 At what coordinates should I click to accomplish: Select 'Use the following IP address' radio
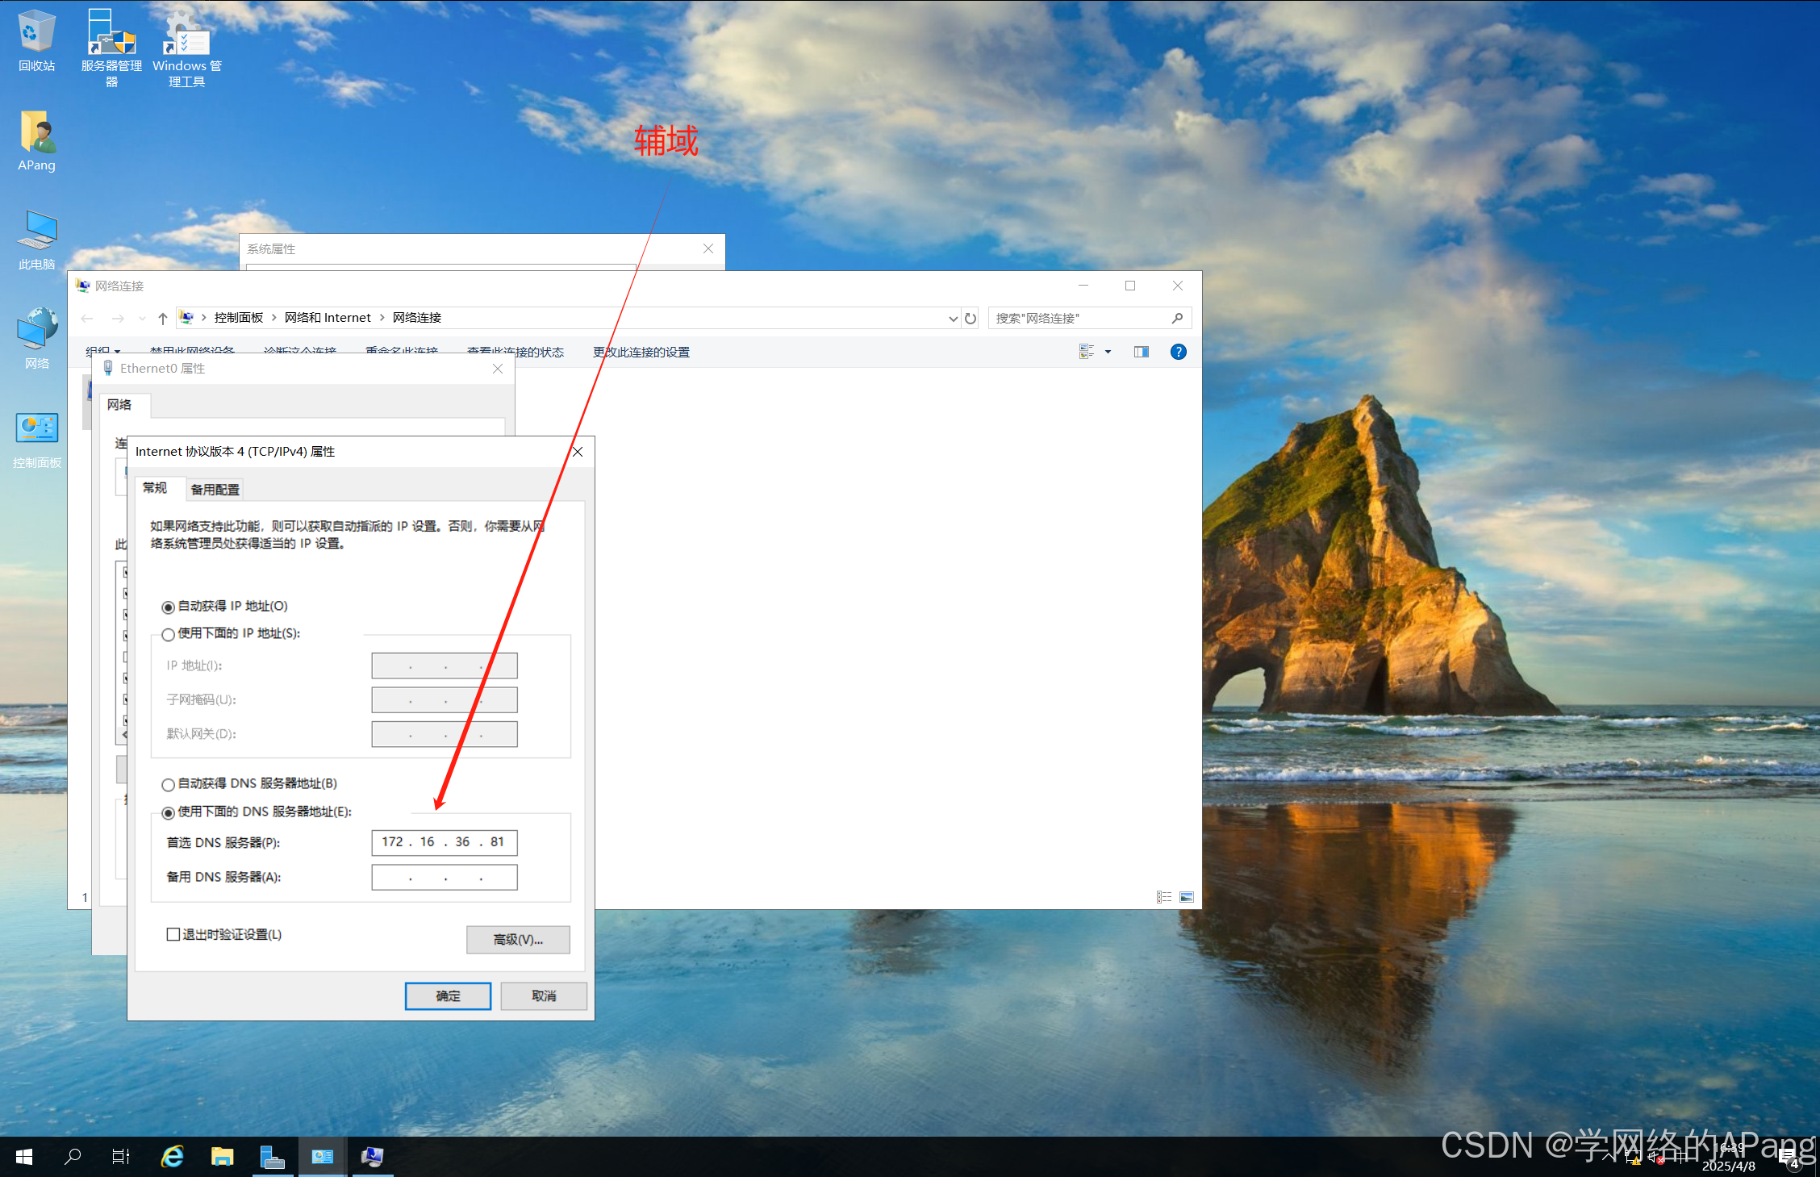point(169,634)
